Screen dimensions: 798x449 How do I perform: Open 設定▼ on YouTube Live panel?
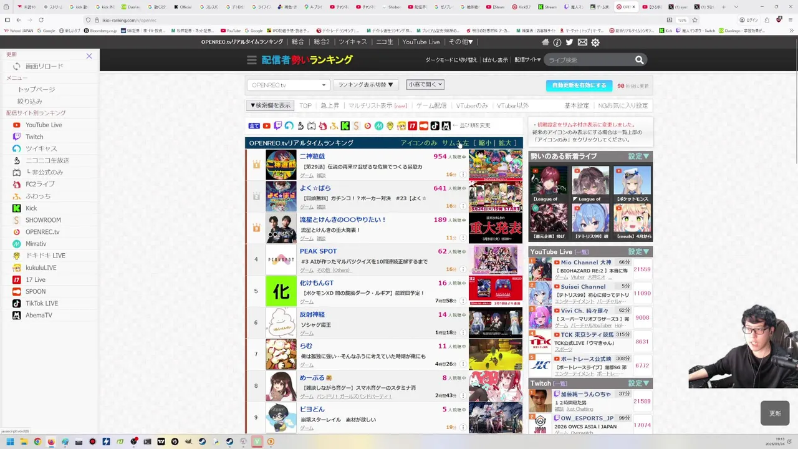(639, 251)
